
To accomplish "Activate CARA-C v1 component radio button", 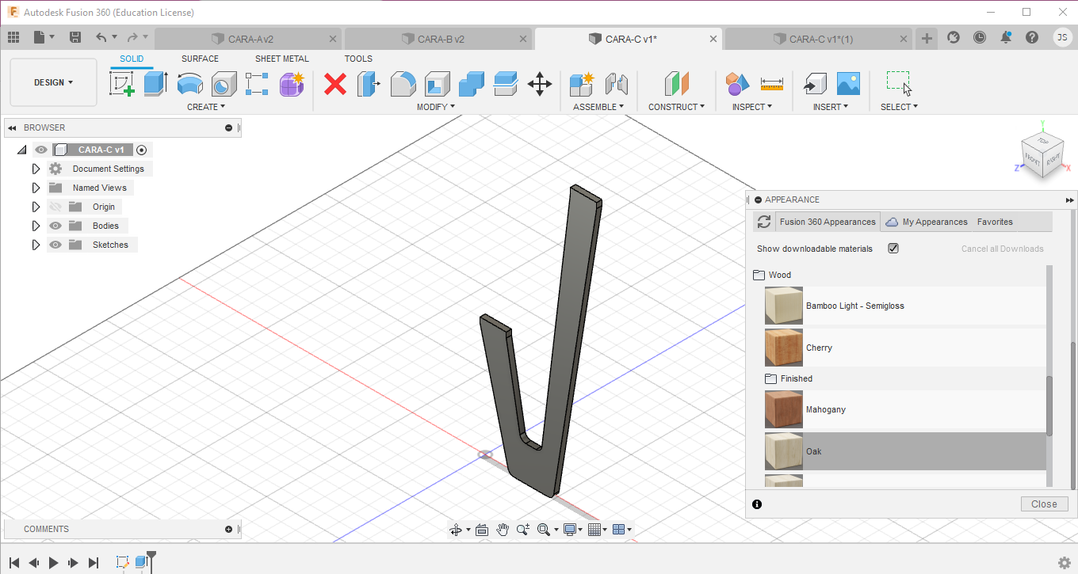I will (x=141, y=150).
